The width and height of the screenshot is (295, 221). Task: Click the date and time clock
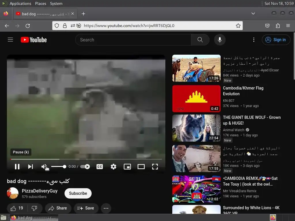279,3
